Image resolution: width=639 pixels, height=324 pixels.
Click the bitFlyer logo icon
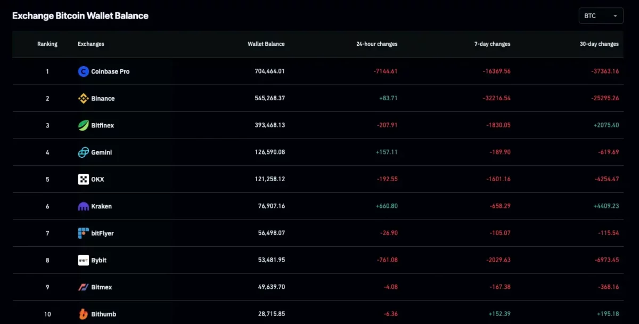coord(83,233)
